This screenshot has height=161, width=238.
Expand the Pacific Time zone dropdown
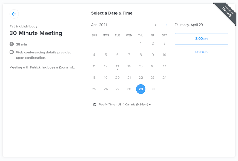tap(124, 105)
